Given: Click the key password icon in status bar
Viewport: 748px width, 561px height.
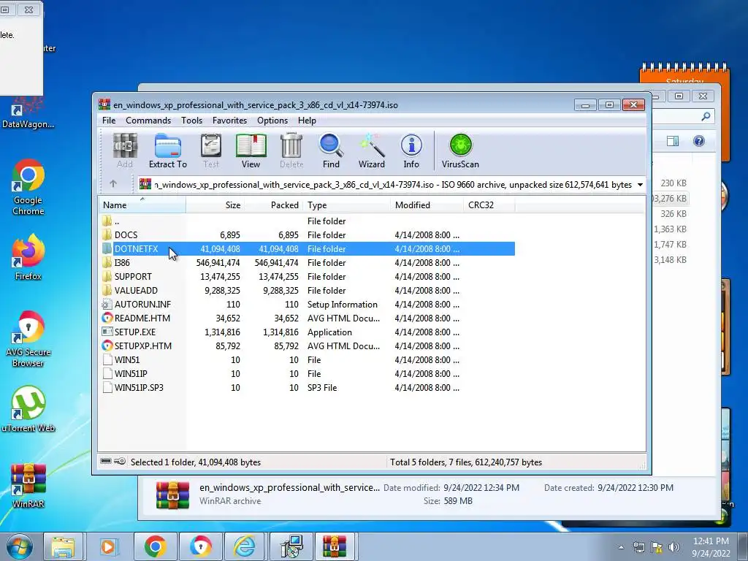Looking at the screenshot, I should pos(121,462).
